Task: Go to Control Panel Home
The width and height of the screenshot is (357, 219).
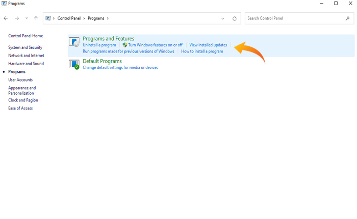Action: [25, 36]
